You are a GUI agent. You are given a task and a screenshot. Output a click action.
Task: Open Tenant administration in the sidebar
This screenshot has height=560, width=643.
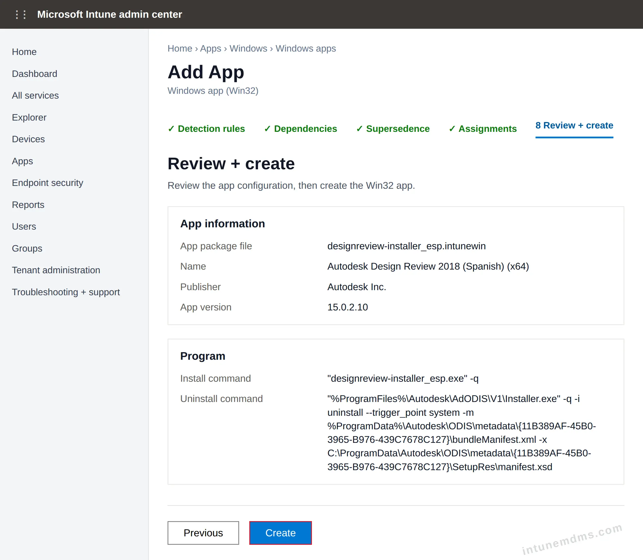56,270
